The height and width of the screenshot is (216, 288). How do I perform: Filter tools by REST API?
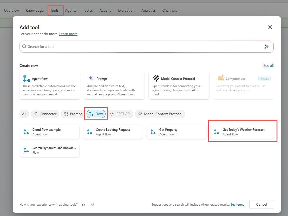coord(121,114)
